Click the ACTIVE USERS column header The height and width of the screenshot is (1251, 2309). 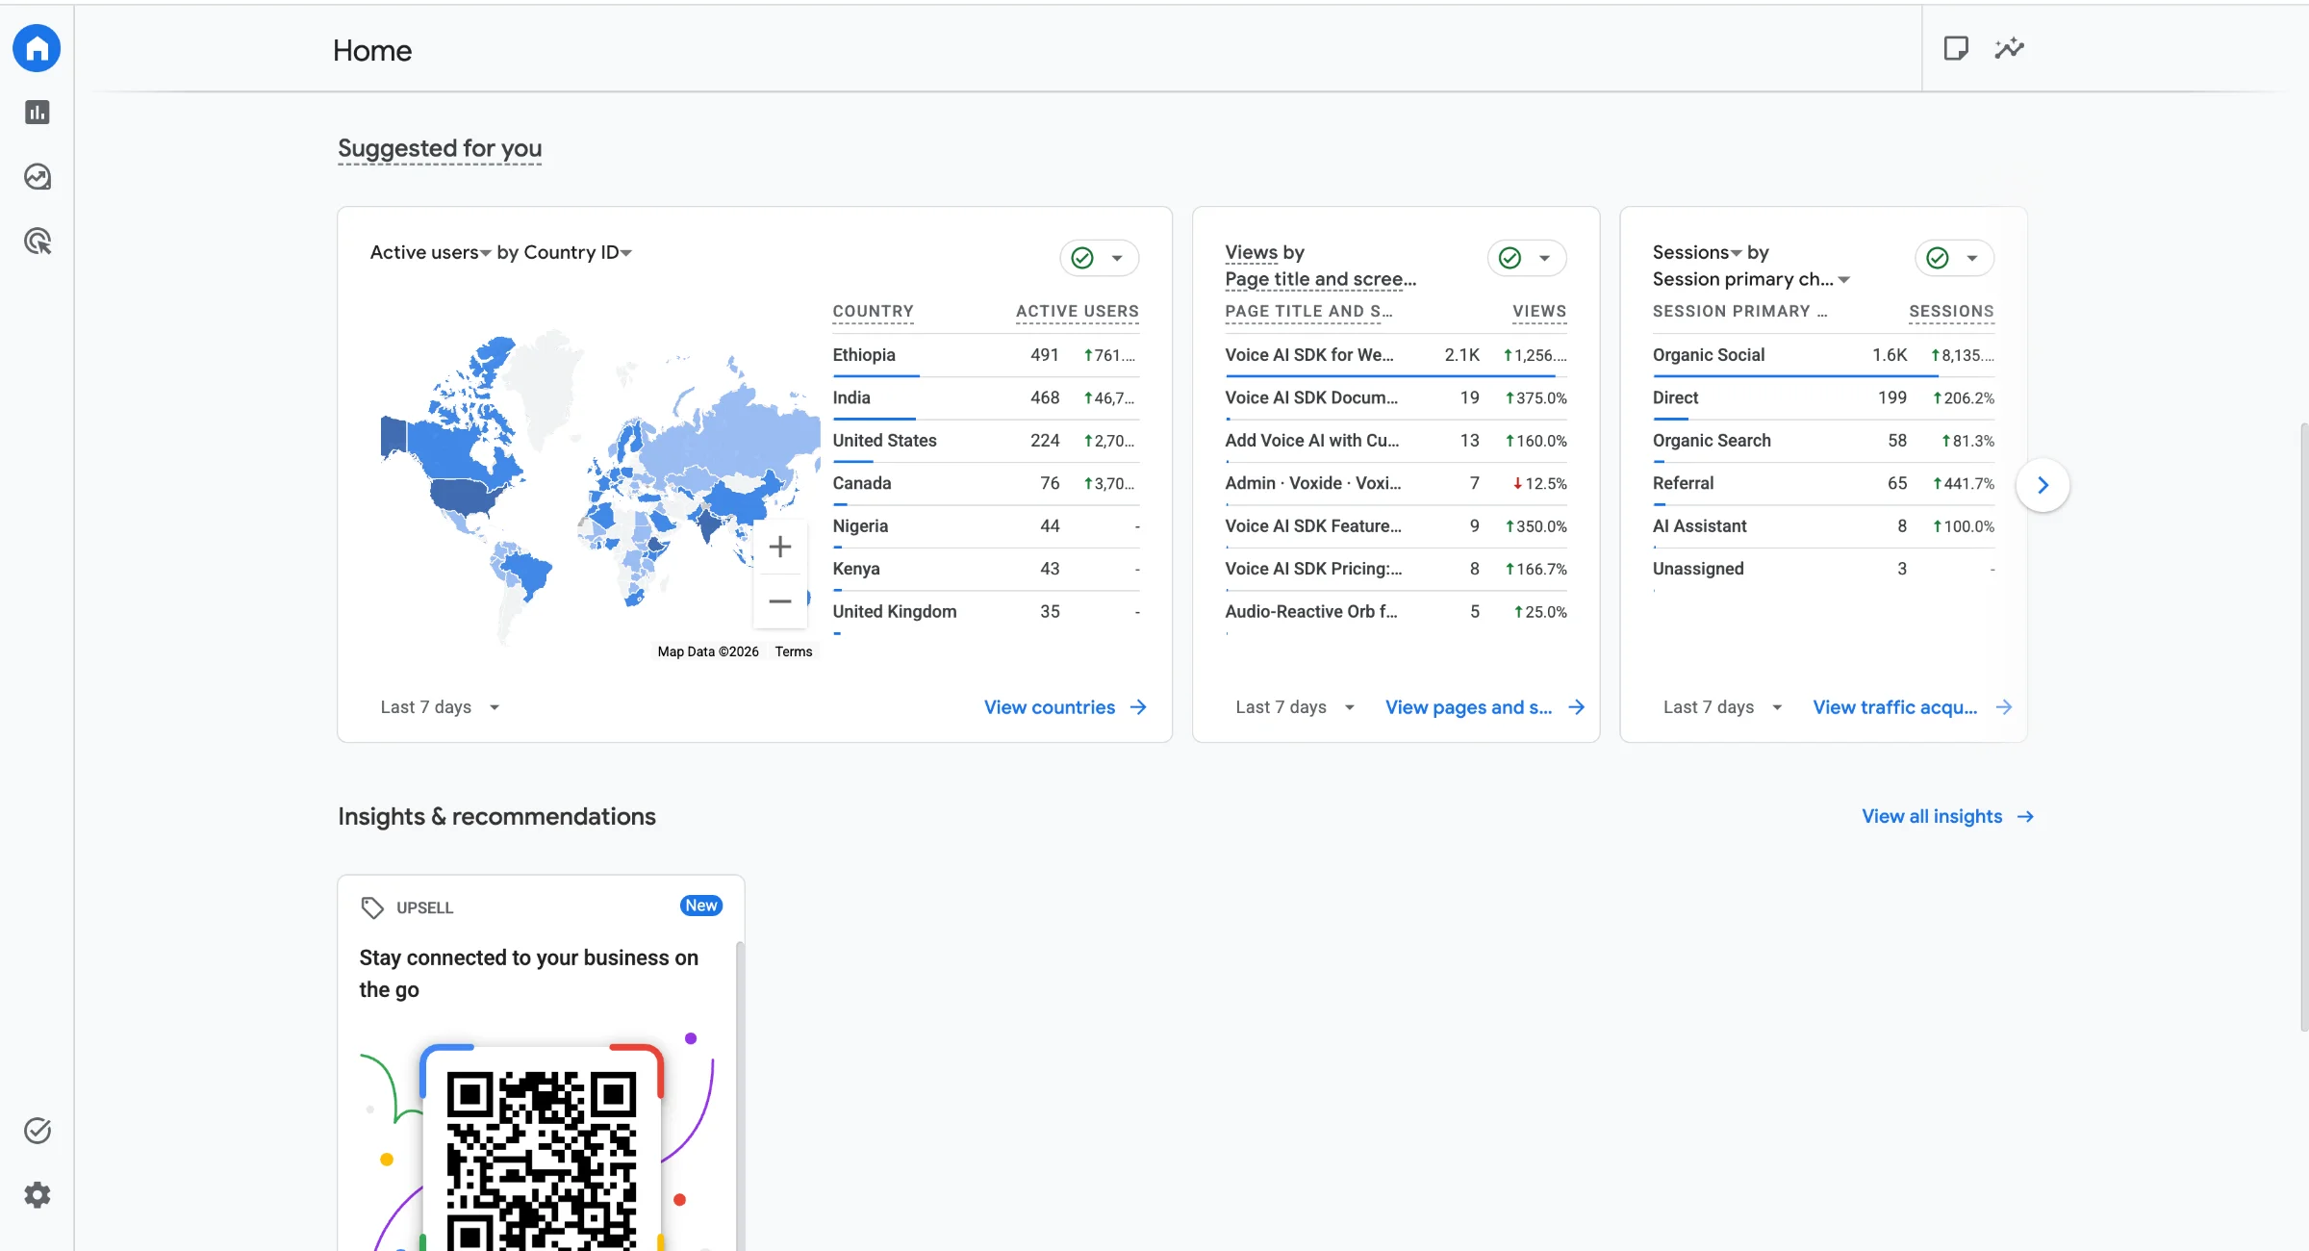(x=1078, y=312)
